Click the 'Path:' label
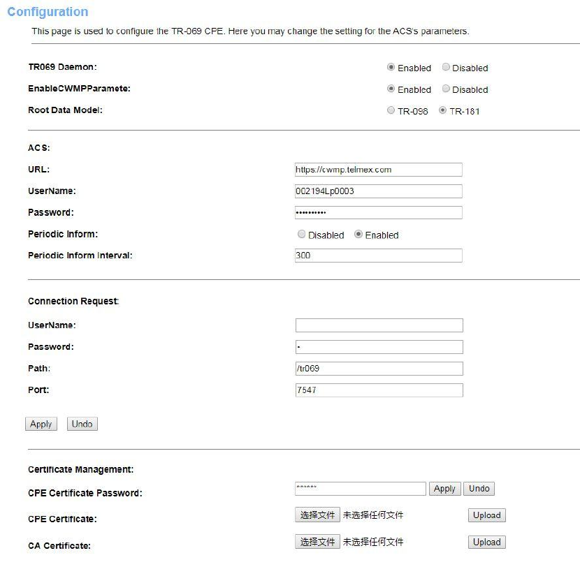This screenshot has height=576, width=580. [x=39, y=369]
